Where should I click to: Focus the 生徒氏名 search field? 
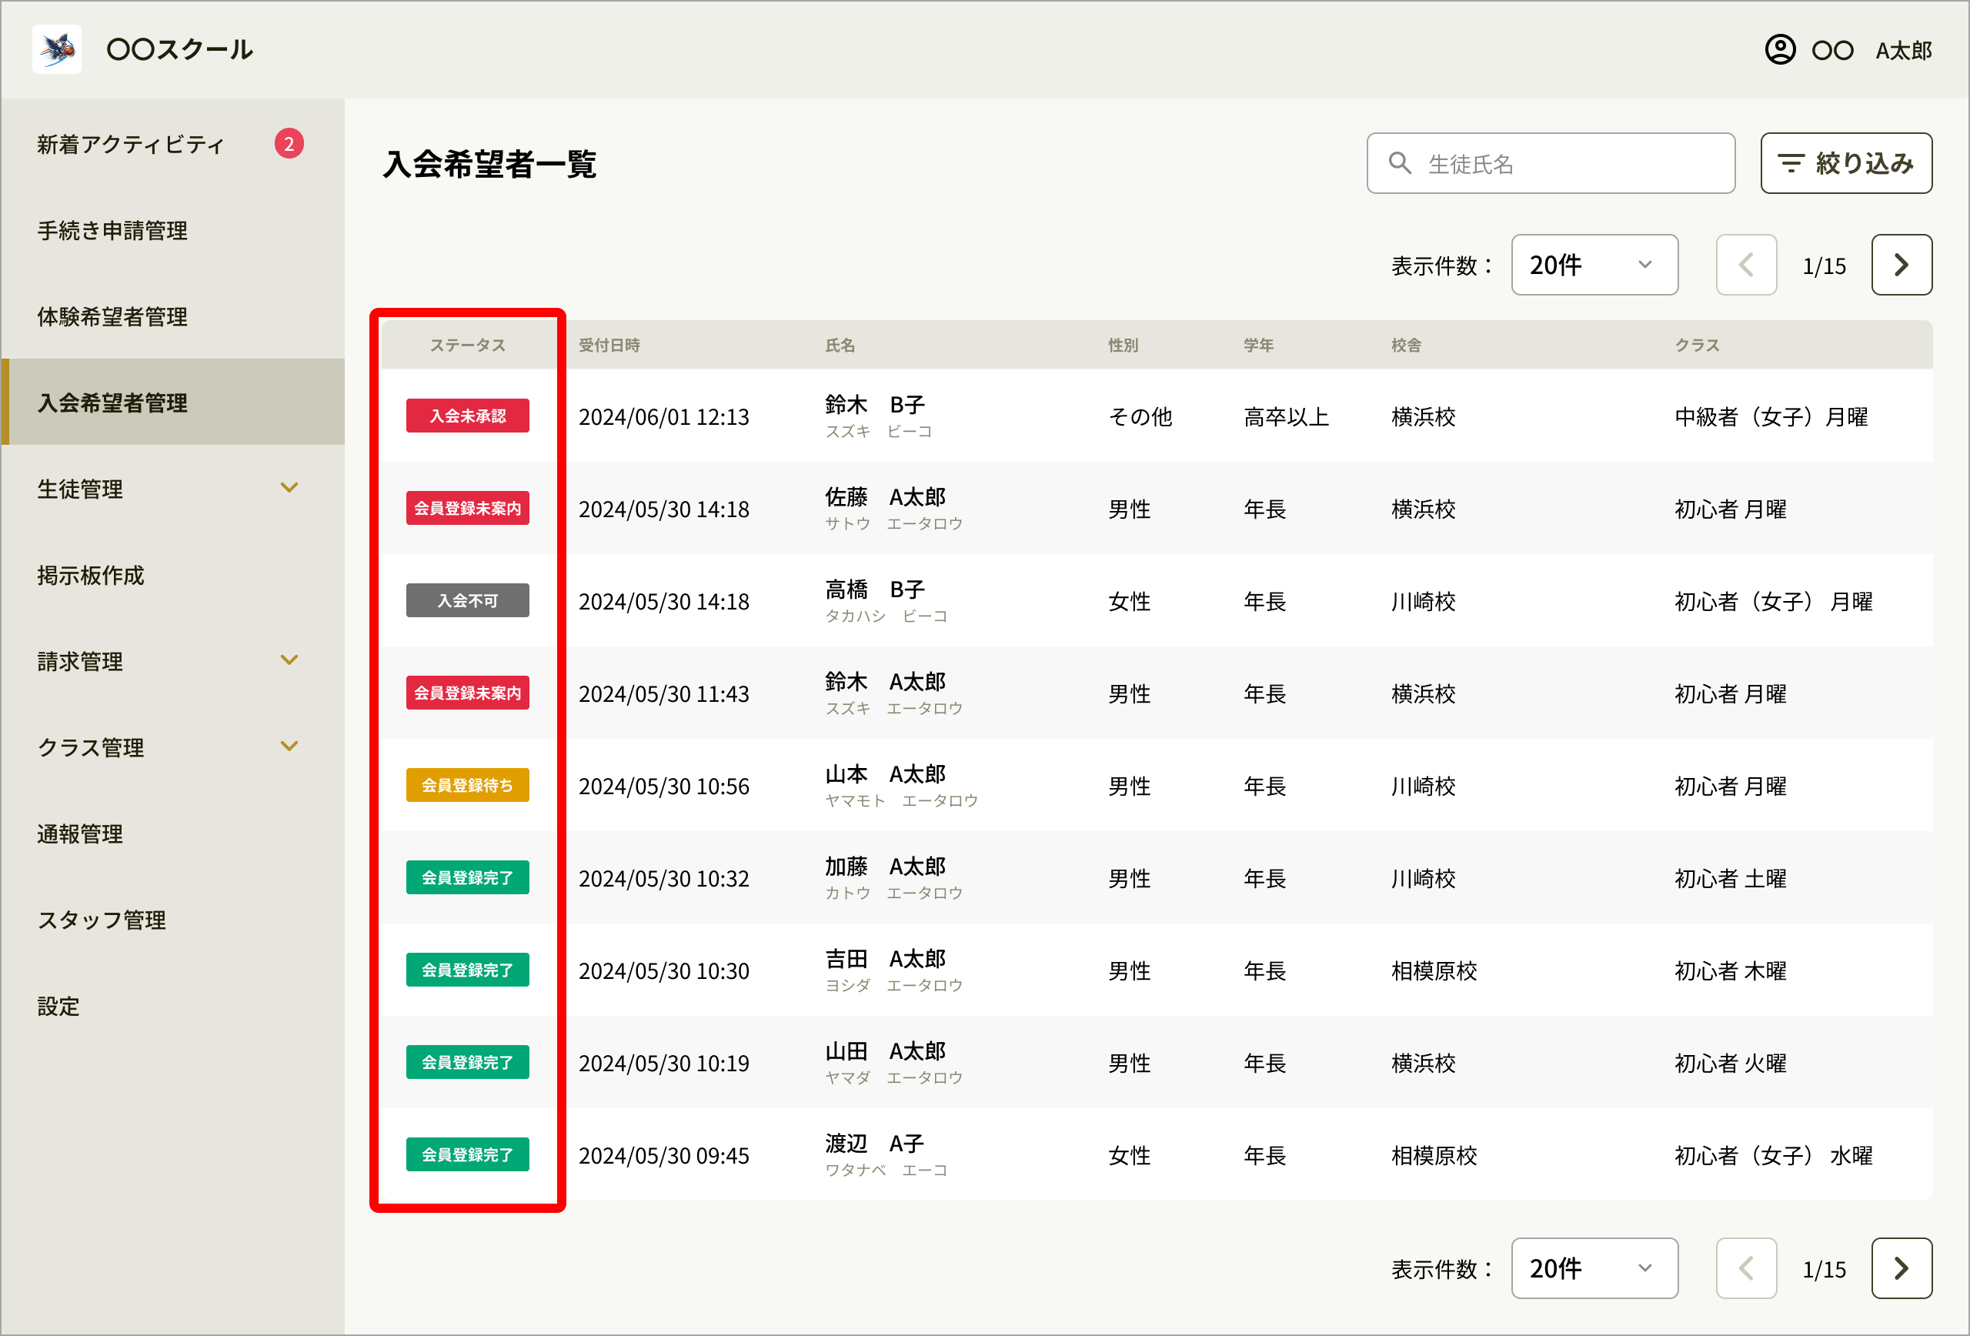point(1551,164)
